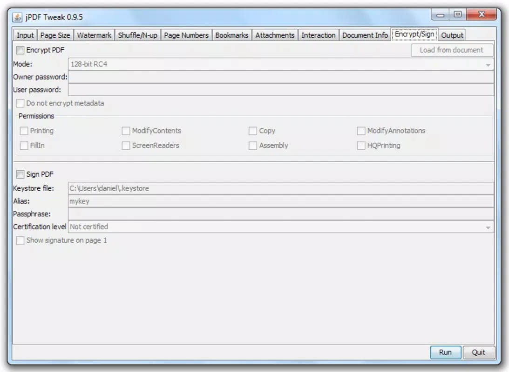Check the ScreenReaders permission
This screenshot has height=372, width=509.
coord(126,146)
